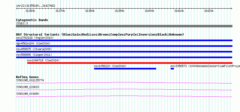This screenshot has width=240, height=112.
Task: Click the Cytogenetic Bands track title
Action: 32,20
